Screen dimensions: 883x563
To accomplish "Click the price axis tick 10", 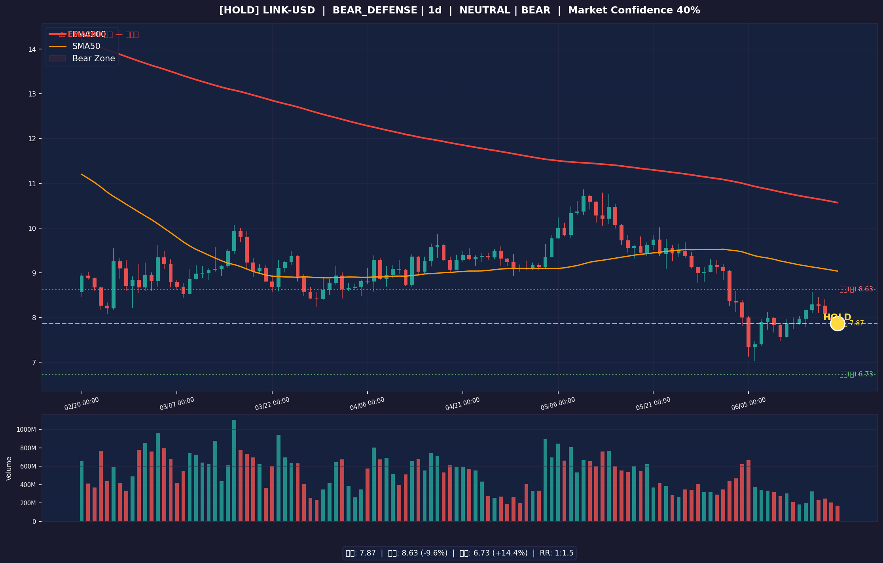I will click(32, 228).
